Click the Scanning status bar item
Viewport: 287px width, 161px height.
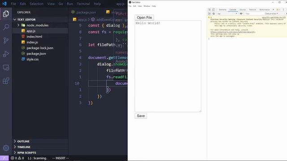click(38, 158)
